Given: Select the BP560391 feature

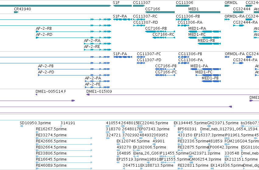Looking at the screenshot, I should [180, 132].
